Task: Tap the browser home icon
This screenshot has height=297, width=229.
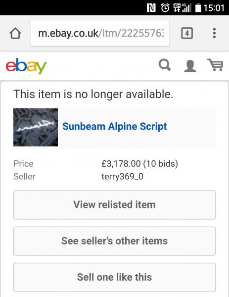Action: coord(15,33)
